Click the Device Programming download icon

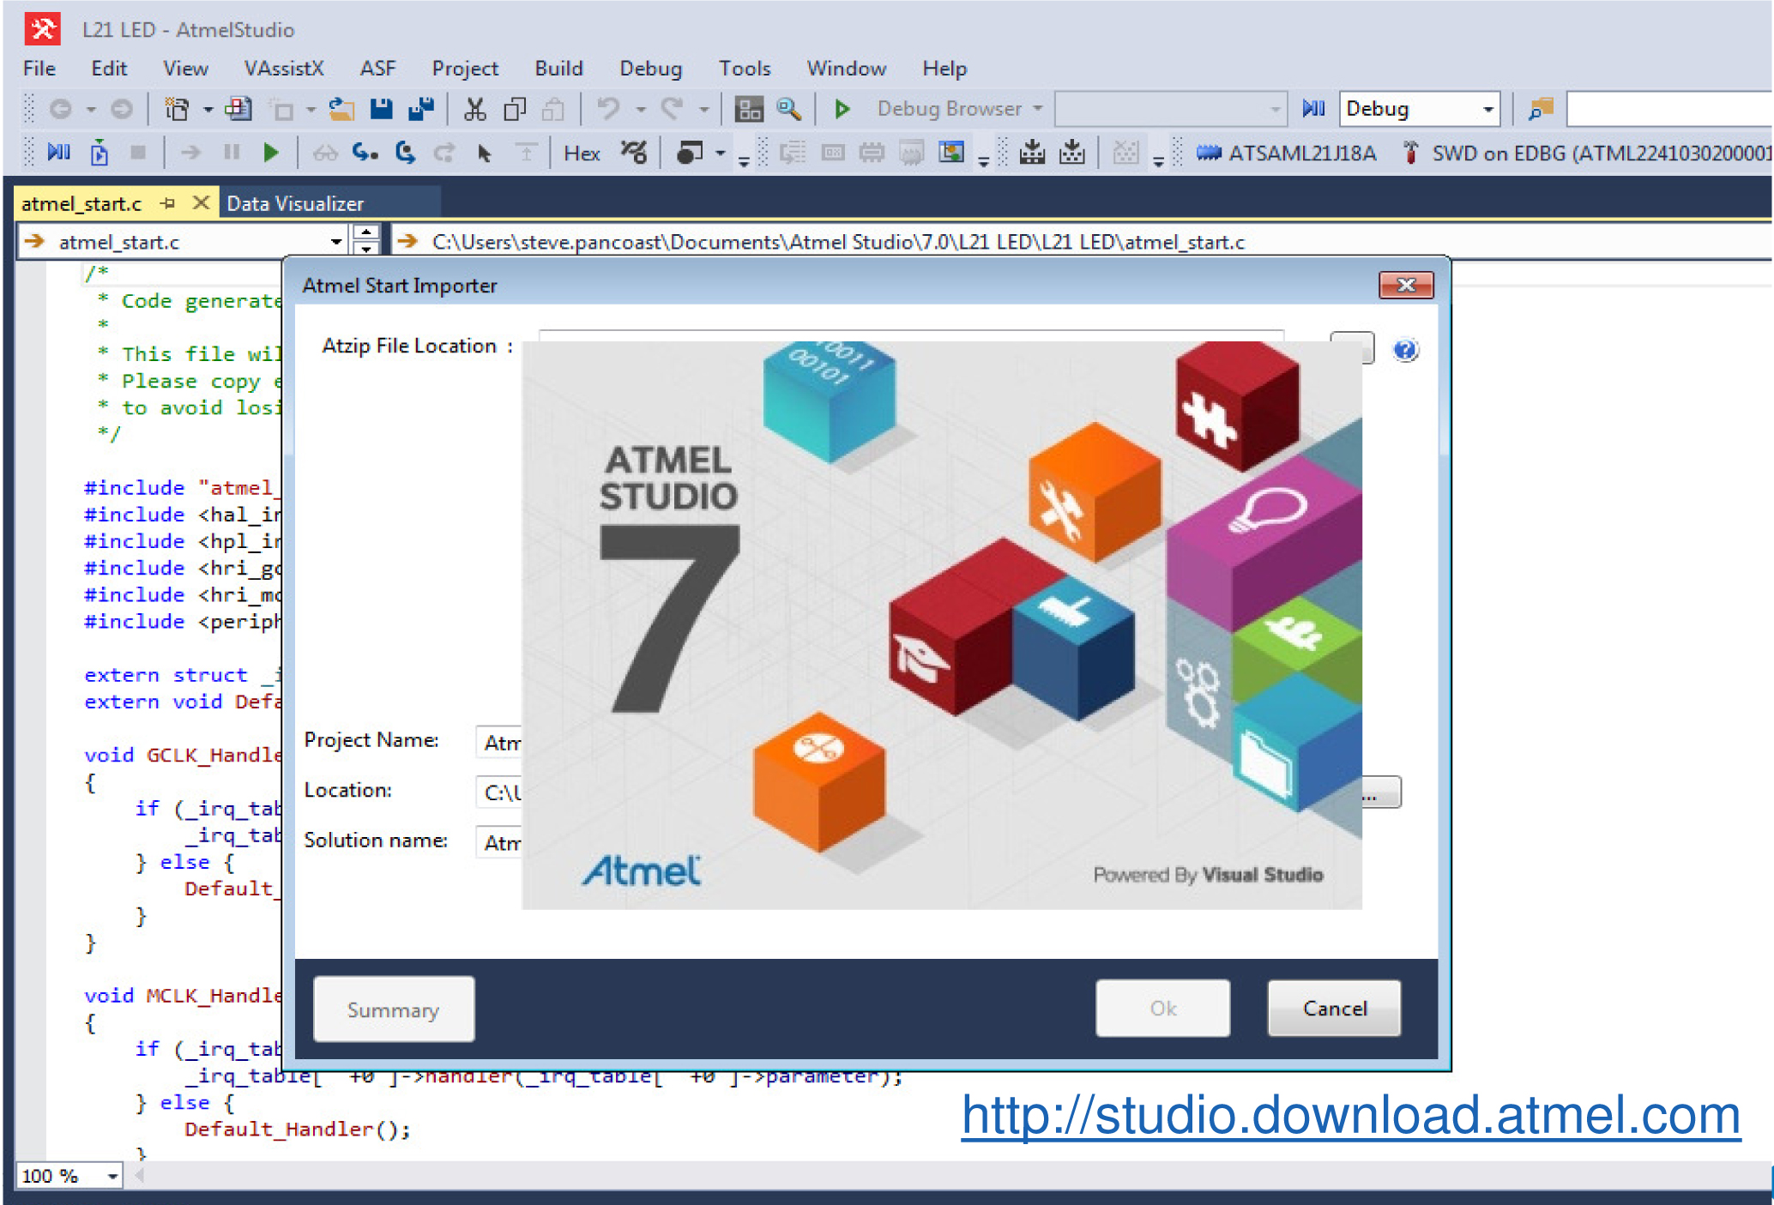click(1032, 153)
